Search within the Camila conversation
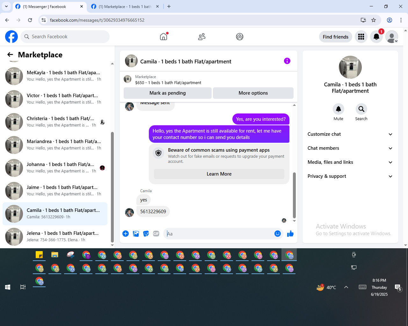This screenshot has width=408, height=326. tap(361, 109)
